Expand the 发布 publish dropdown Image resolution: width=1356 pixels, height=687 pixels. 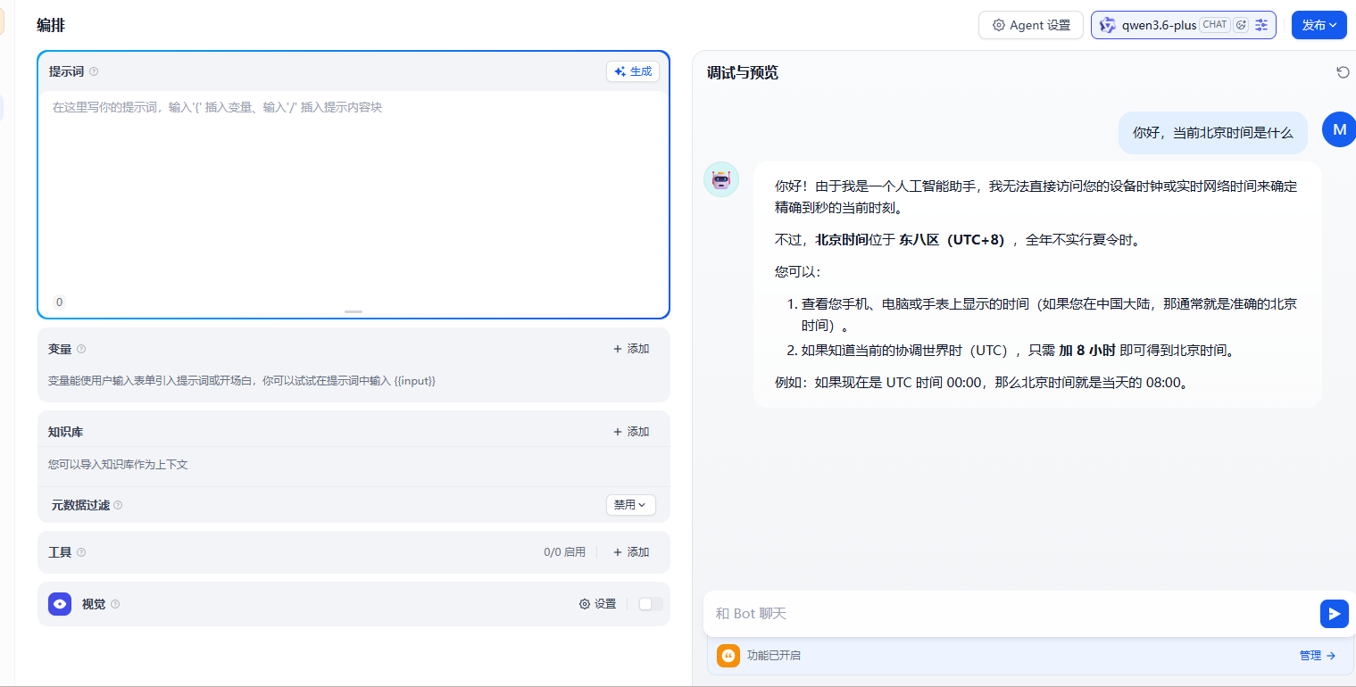point(1319,25)
